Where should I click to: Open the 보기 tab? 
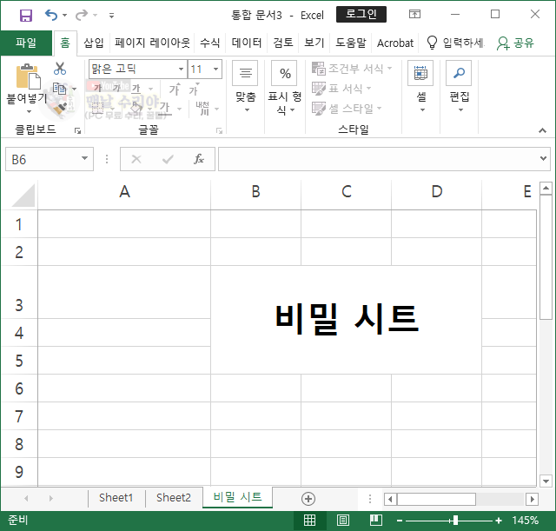(x=314, y=43)
